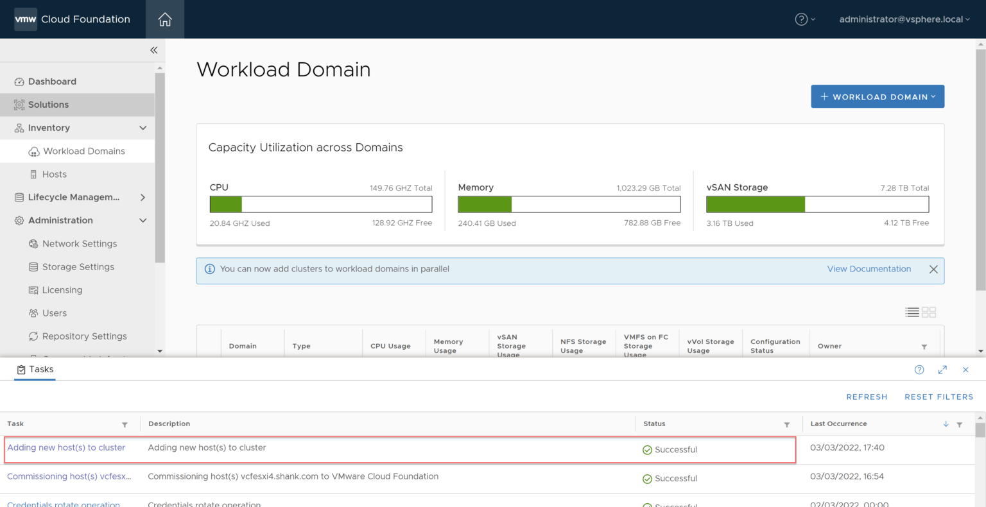Expand Tasks panel to full size
Screen dimensions: 986x507
coord(942,370)
